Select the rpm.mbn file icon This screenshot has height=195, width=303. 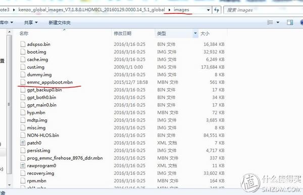pos(23,181)
